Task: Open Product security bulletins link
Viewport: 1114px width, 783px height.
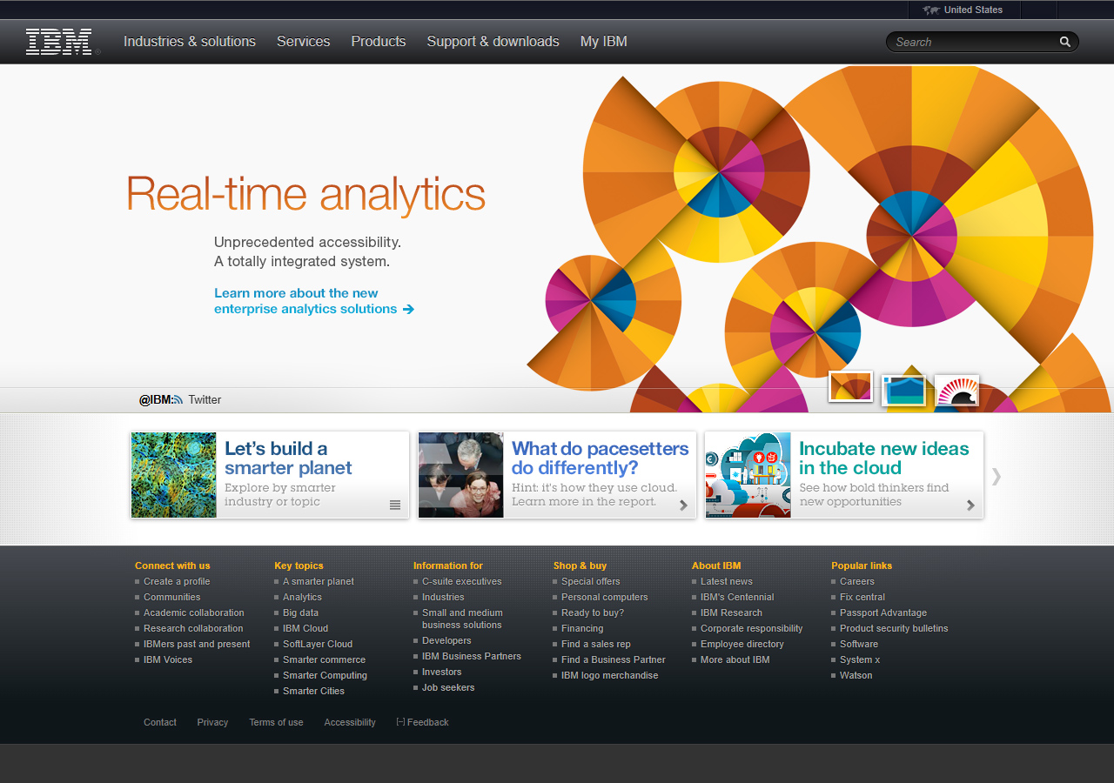Action: point(894,628)
